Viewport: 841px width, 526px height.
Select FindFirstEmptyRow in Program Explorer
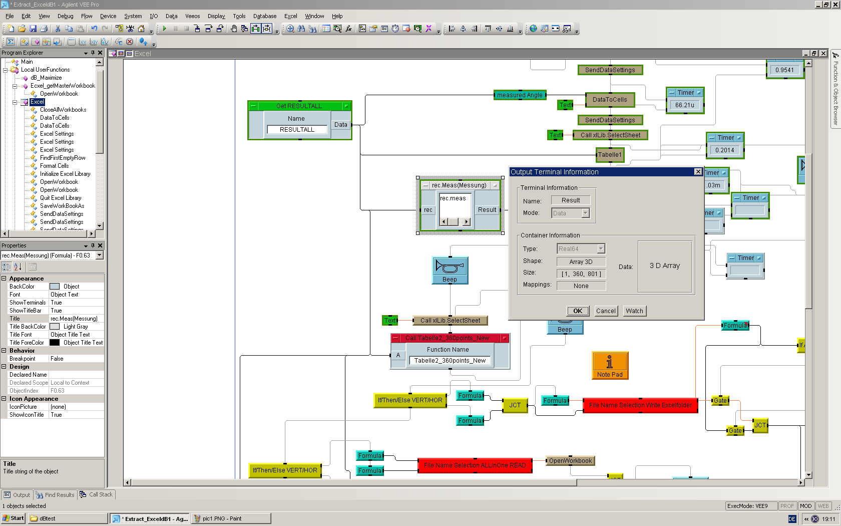click(63, 158)
